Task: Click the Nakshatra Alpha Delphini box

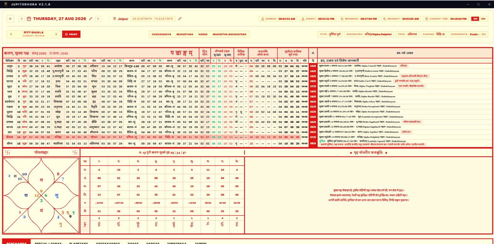Action: click(369, 34)
